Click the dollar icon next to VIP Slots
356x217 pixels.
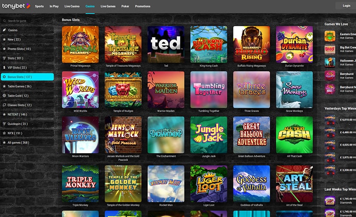pyautogui.click(x=4, y=67)
